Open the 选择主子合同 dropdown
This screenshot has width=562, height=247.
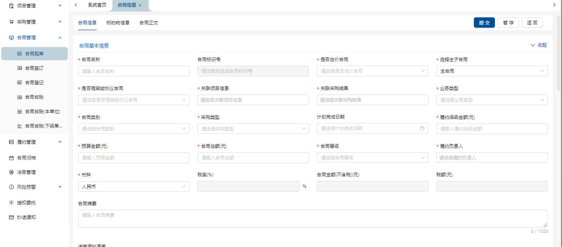pyautogui.click(x=492, y=71)
